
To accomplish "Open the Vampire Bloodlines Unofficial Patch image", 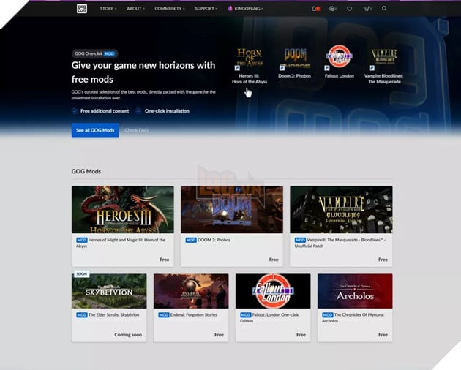I will point(341,210).
